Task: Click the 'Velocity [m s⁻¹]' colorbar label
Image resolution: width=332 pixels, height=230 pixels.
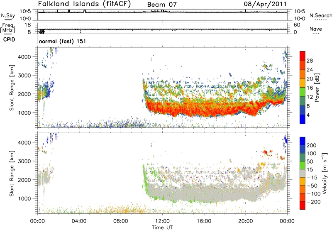Action: click(325, 173)
